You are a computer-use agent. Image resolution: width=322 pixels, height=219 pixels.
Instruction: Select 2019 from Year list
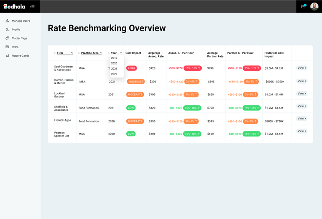coord(114,58)
